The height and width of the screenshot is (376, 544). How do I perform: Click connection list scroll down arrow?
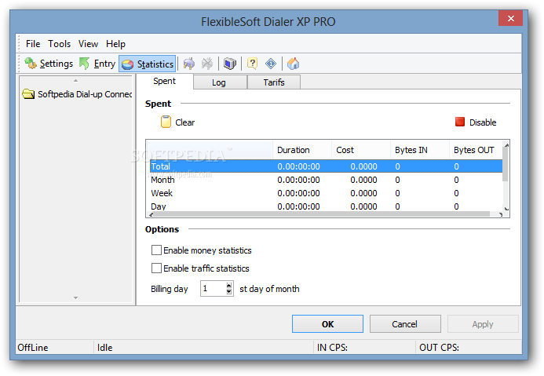pos(75,298)
